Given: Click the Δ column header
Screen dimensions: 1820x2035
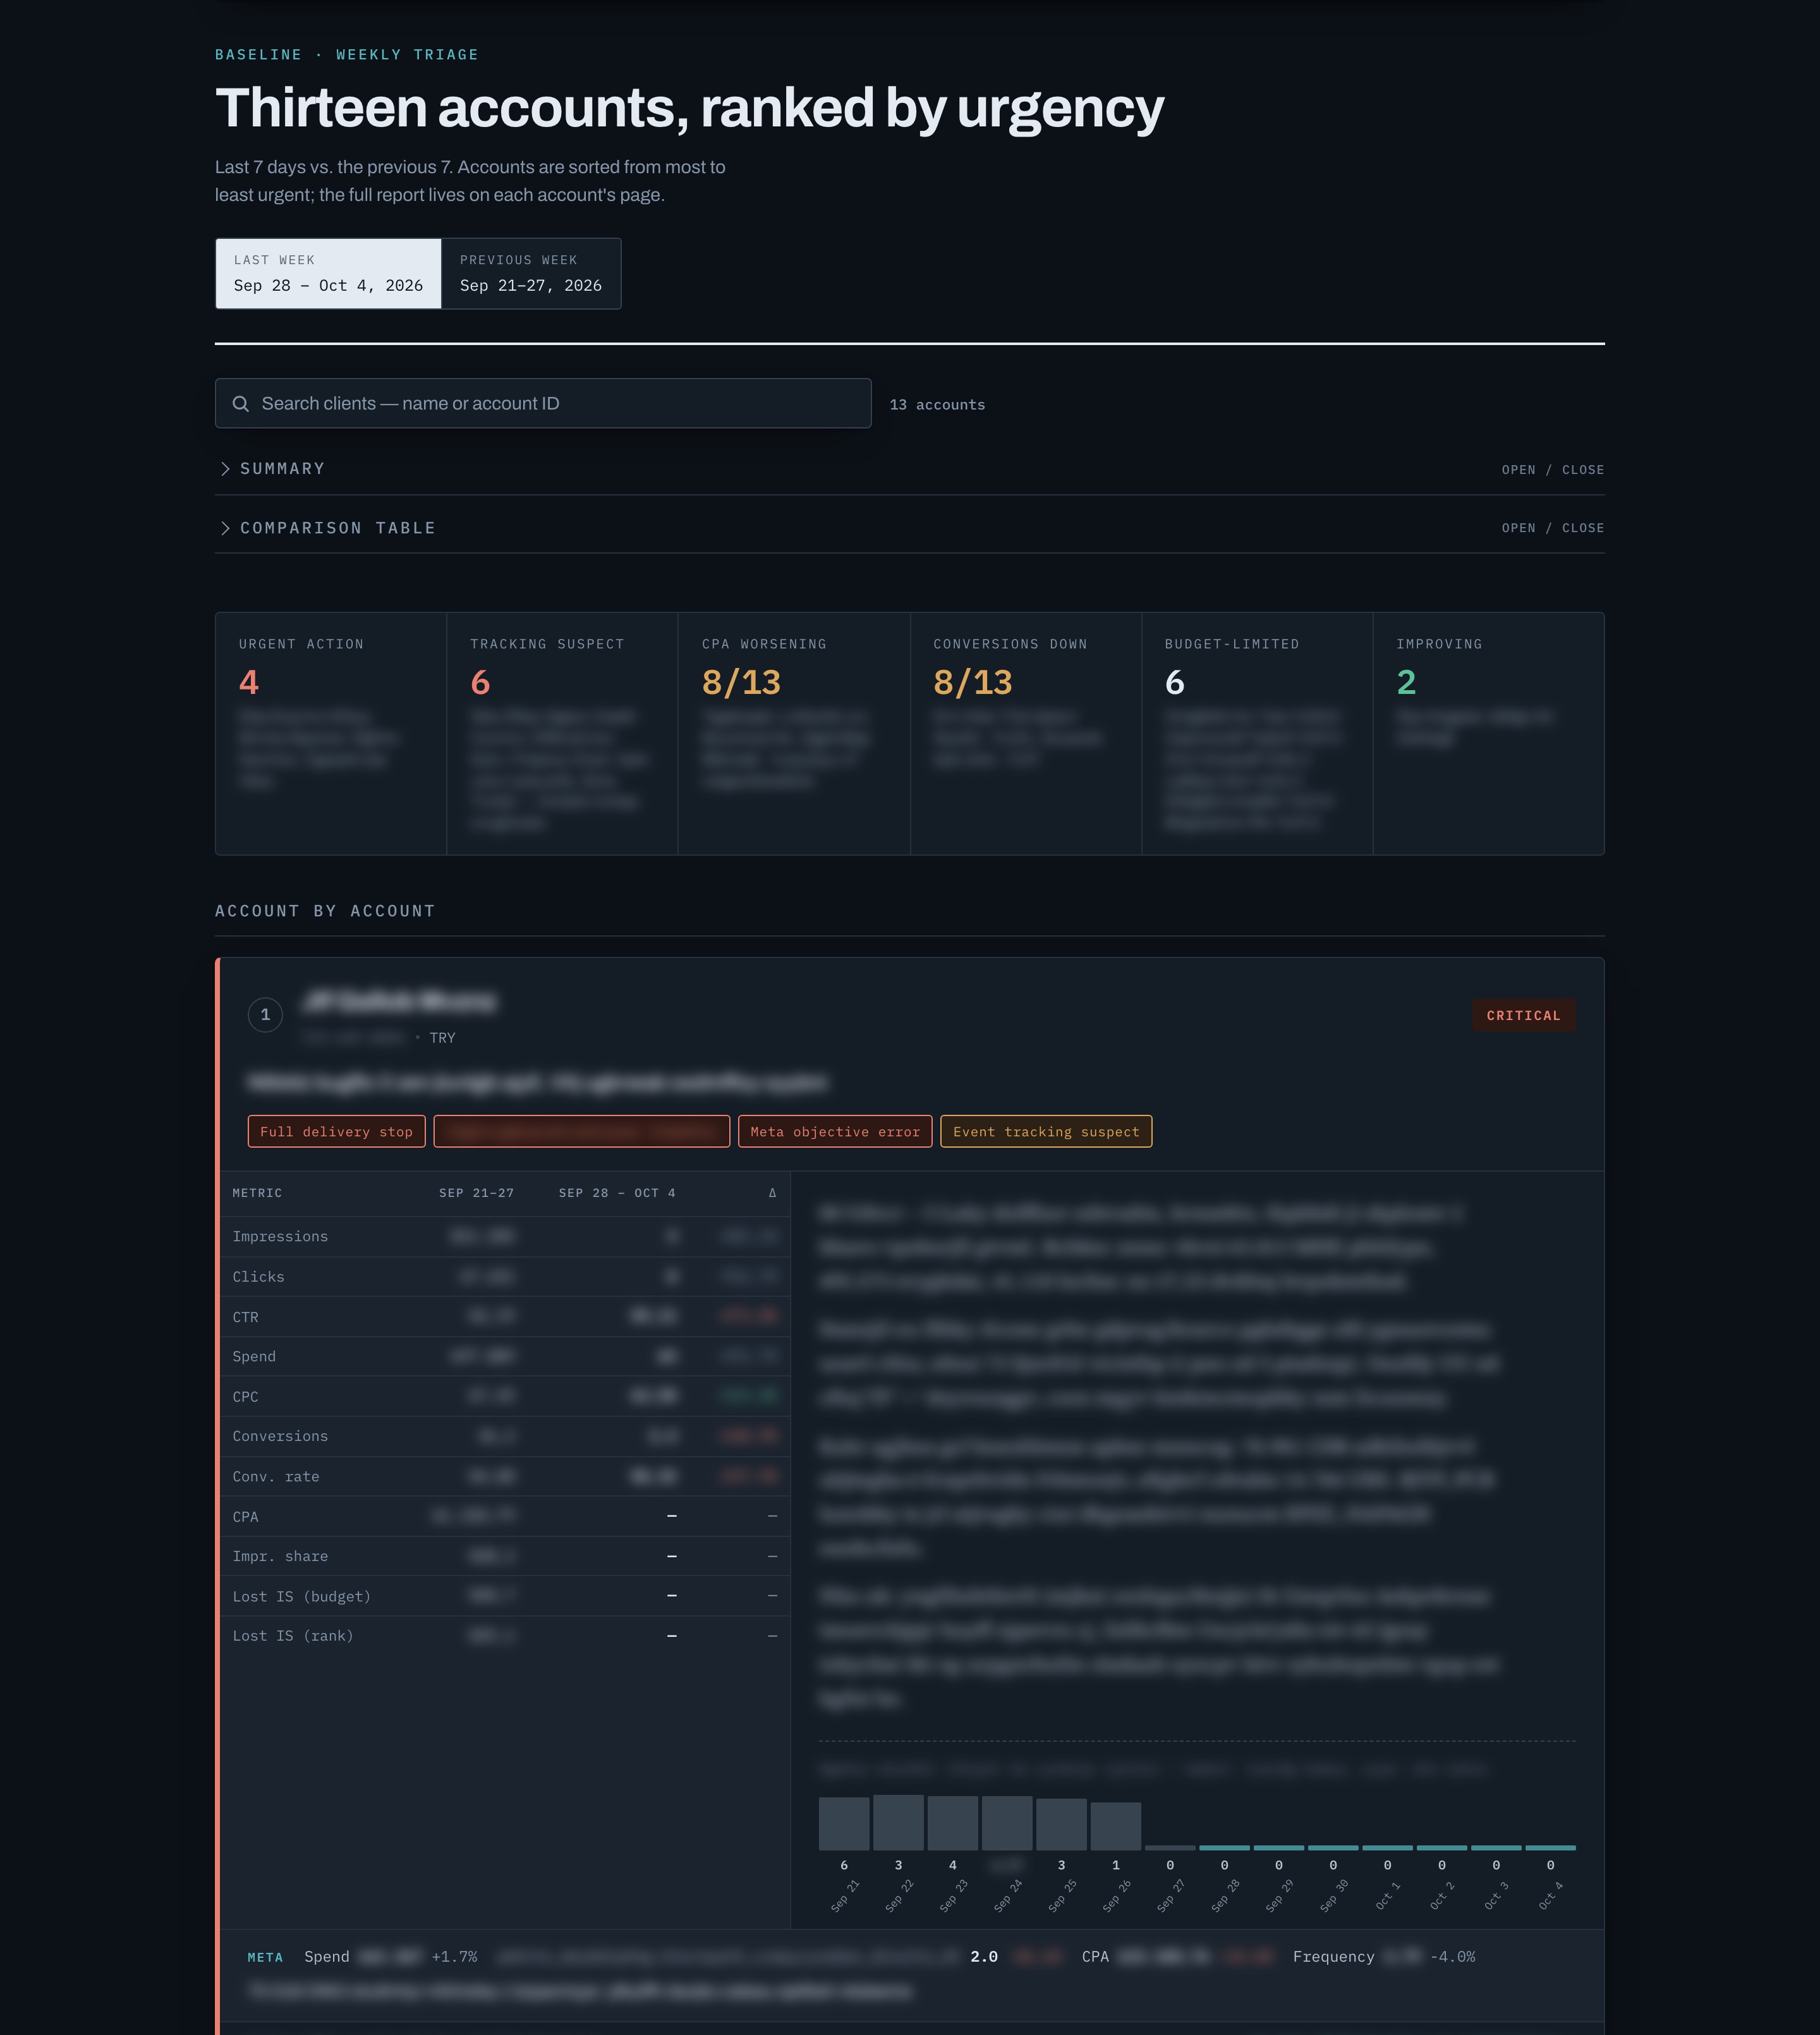Looking at the screenshot, I should pos(772,1193).
